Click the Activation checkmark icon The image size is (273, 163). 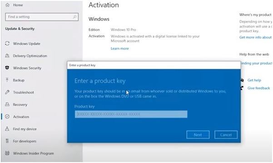point(7,116)
